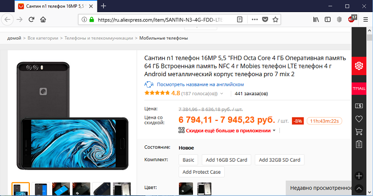Click the QR code icon by app discounts
The width and height of the screenshot is (373, 196).
181,130
